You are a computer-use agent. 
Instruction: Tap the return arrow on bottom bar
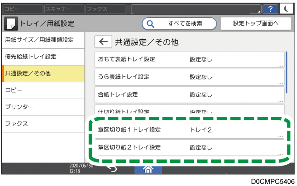pos(112,169)
